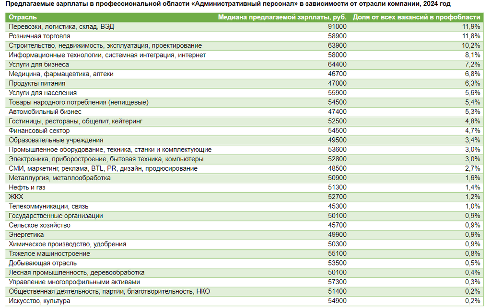
Task: Select 'Металлургия, металлообработка' cell
Action: 59,178
